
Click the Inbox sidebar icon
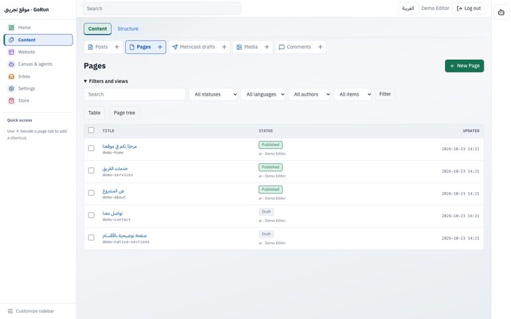[11, 76]
